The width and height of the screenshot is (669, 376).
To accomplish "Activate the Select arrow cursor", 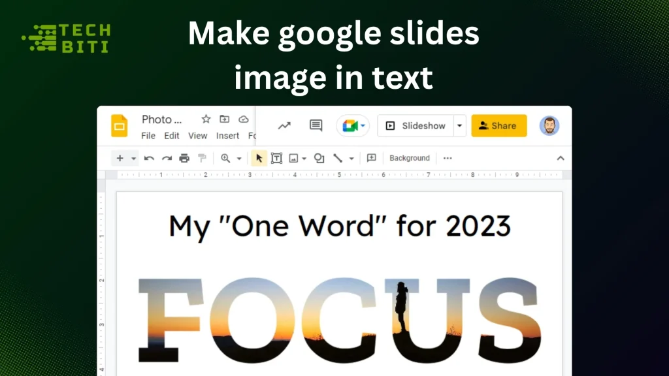I will tap(259, 158).
